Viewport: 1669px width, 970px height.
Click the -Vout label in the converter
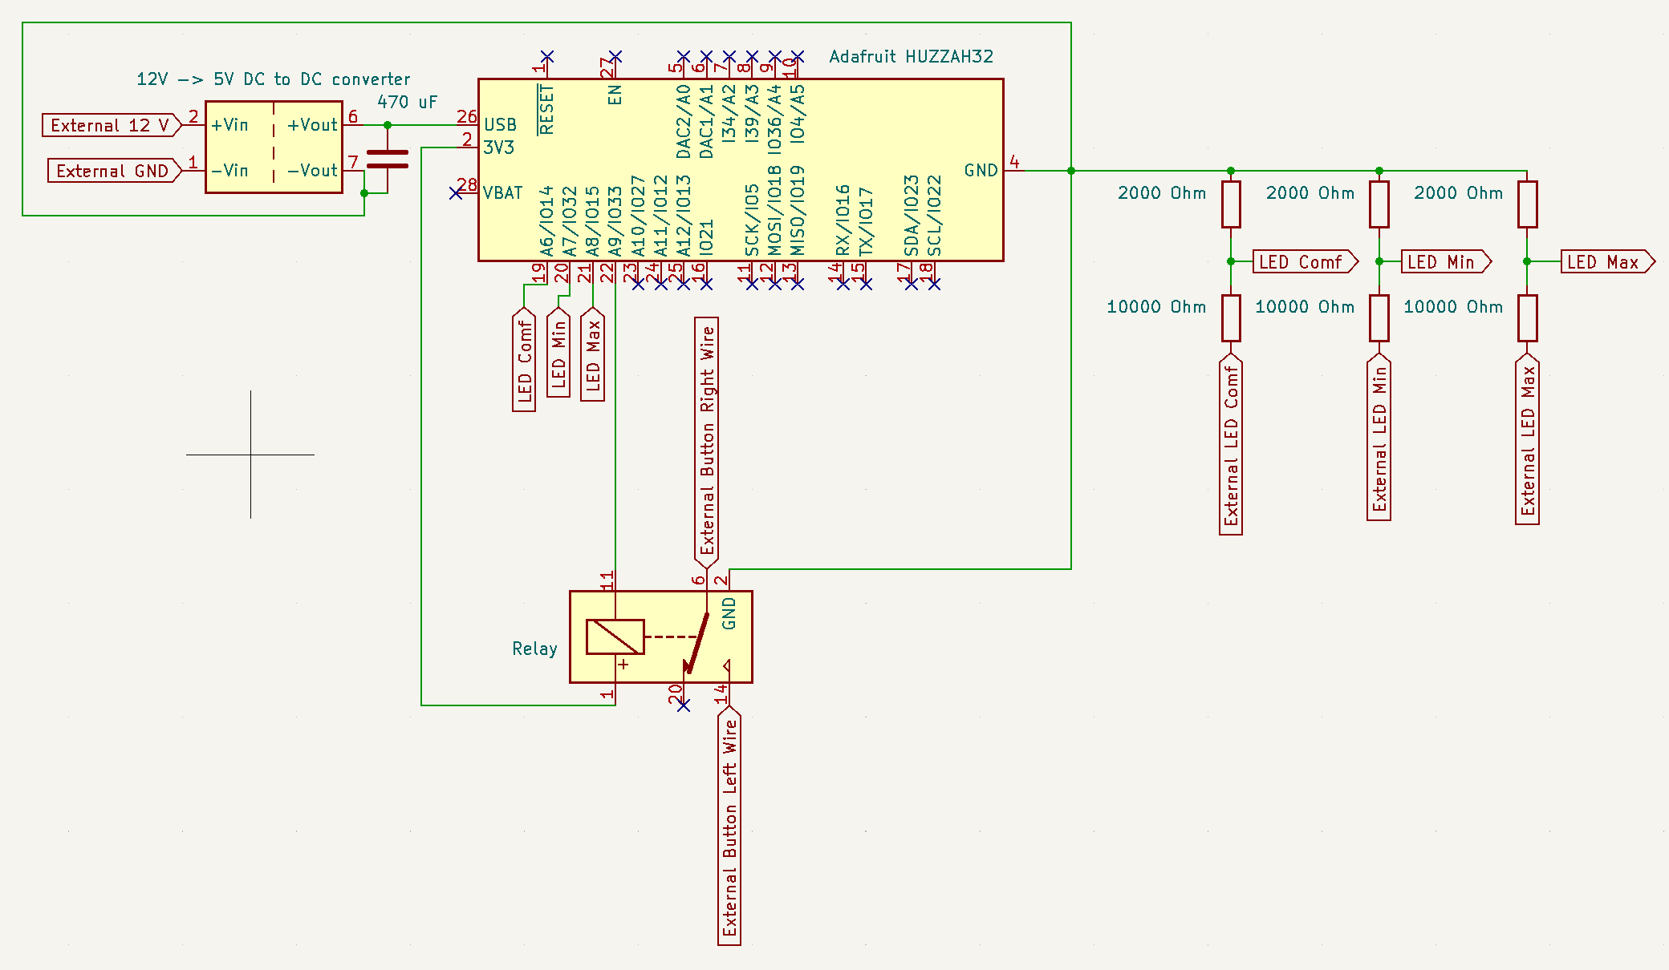click(x=313, y=171)
